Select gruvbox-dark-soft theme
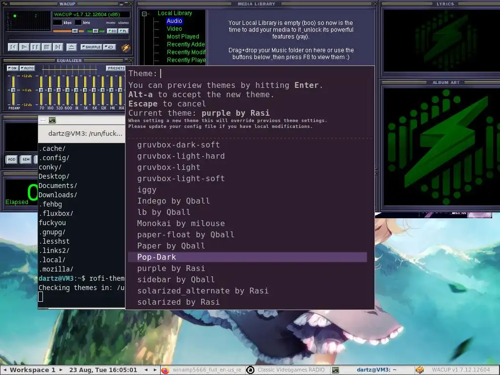This screenshot has width=500, height=375. [x=248, y=145]
